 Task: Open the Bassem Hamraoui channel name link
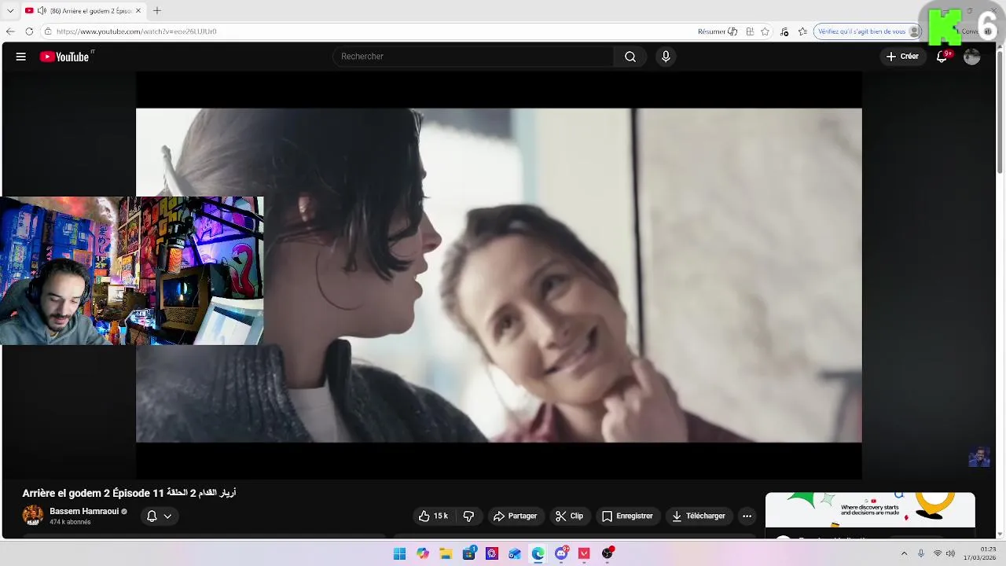84,511
